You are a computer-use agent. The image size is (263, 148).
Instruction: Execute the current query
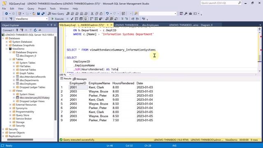(58, 19)
